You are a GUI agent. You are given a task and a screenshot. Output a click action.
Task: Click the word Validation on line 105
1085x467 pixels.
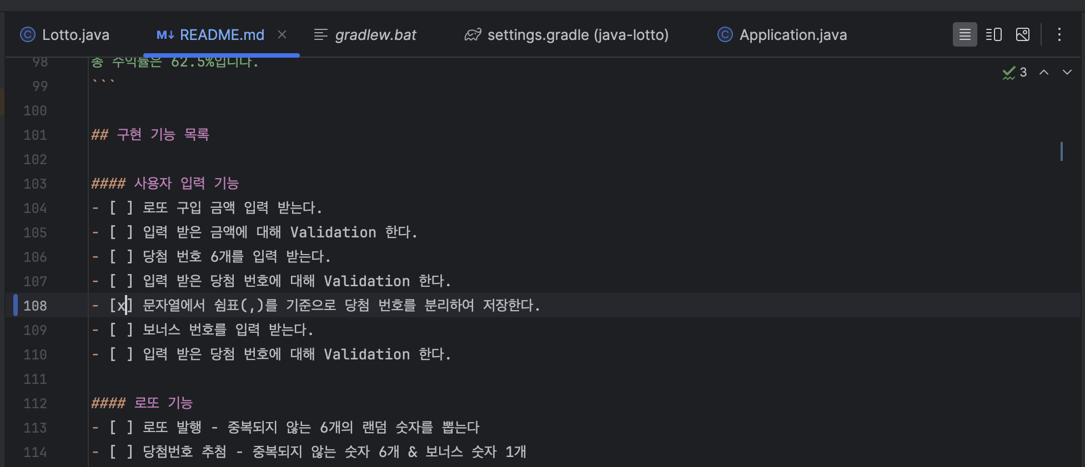333,232
